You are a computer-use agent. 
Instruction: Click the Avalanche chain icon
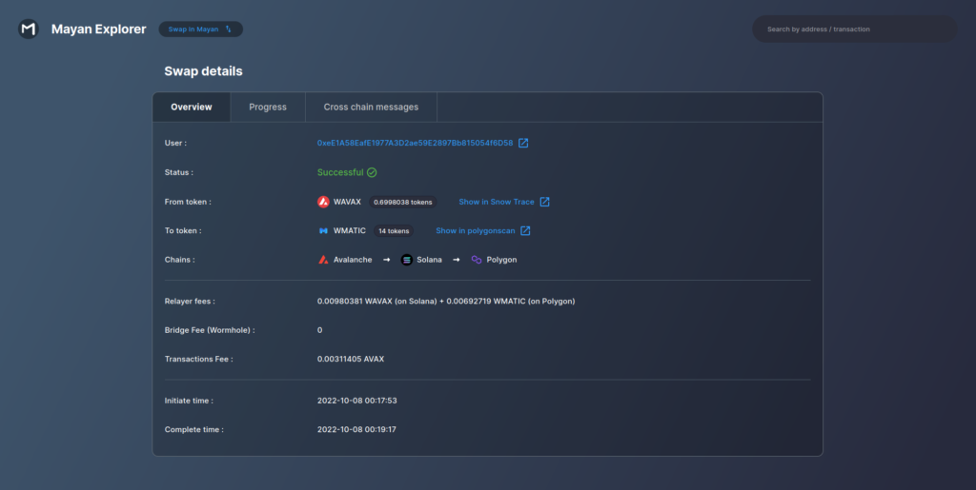point(323,260)
